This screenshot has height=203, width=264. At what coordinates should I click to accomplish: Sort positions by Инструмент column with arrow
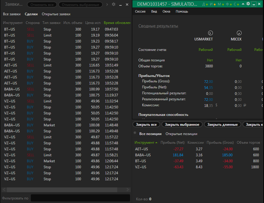pyautogui.click(x=146, y=143)
